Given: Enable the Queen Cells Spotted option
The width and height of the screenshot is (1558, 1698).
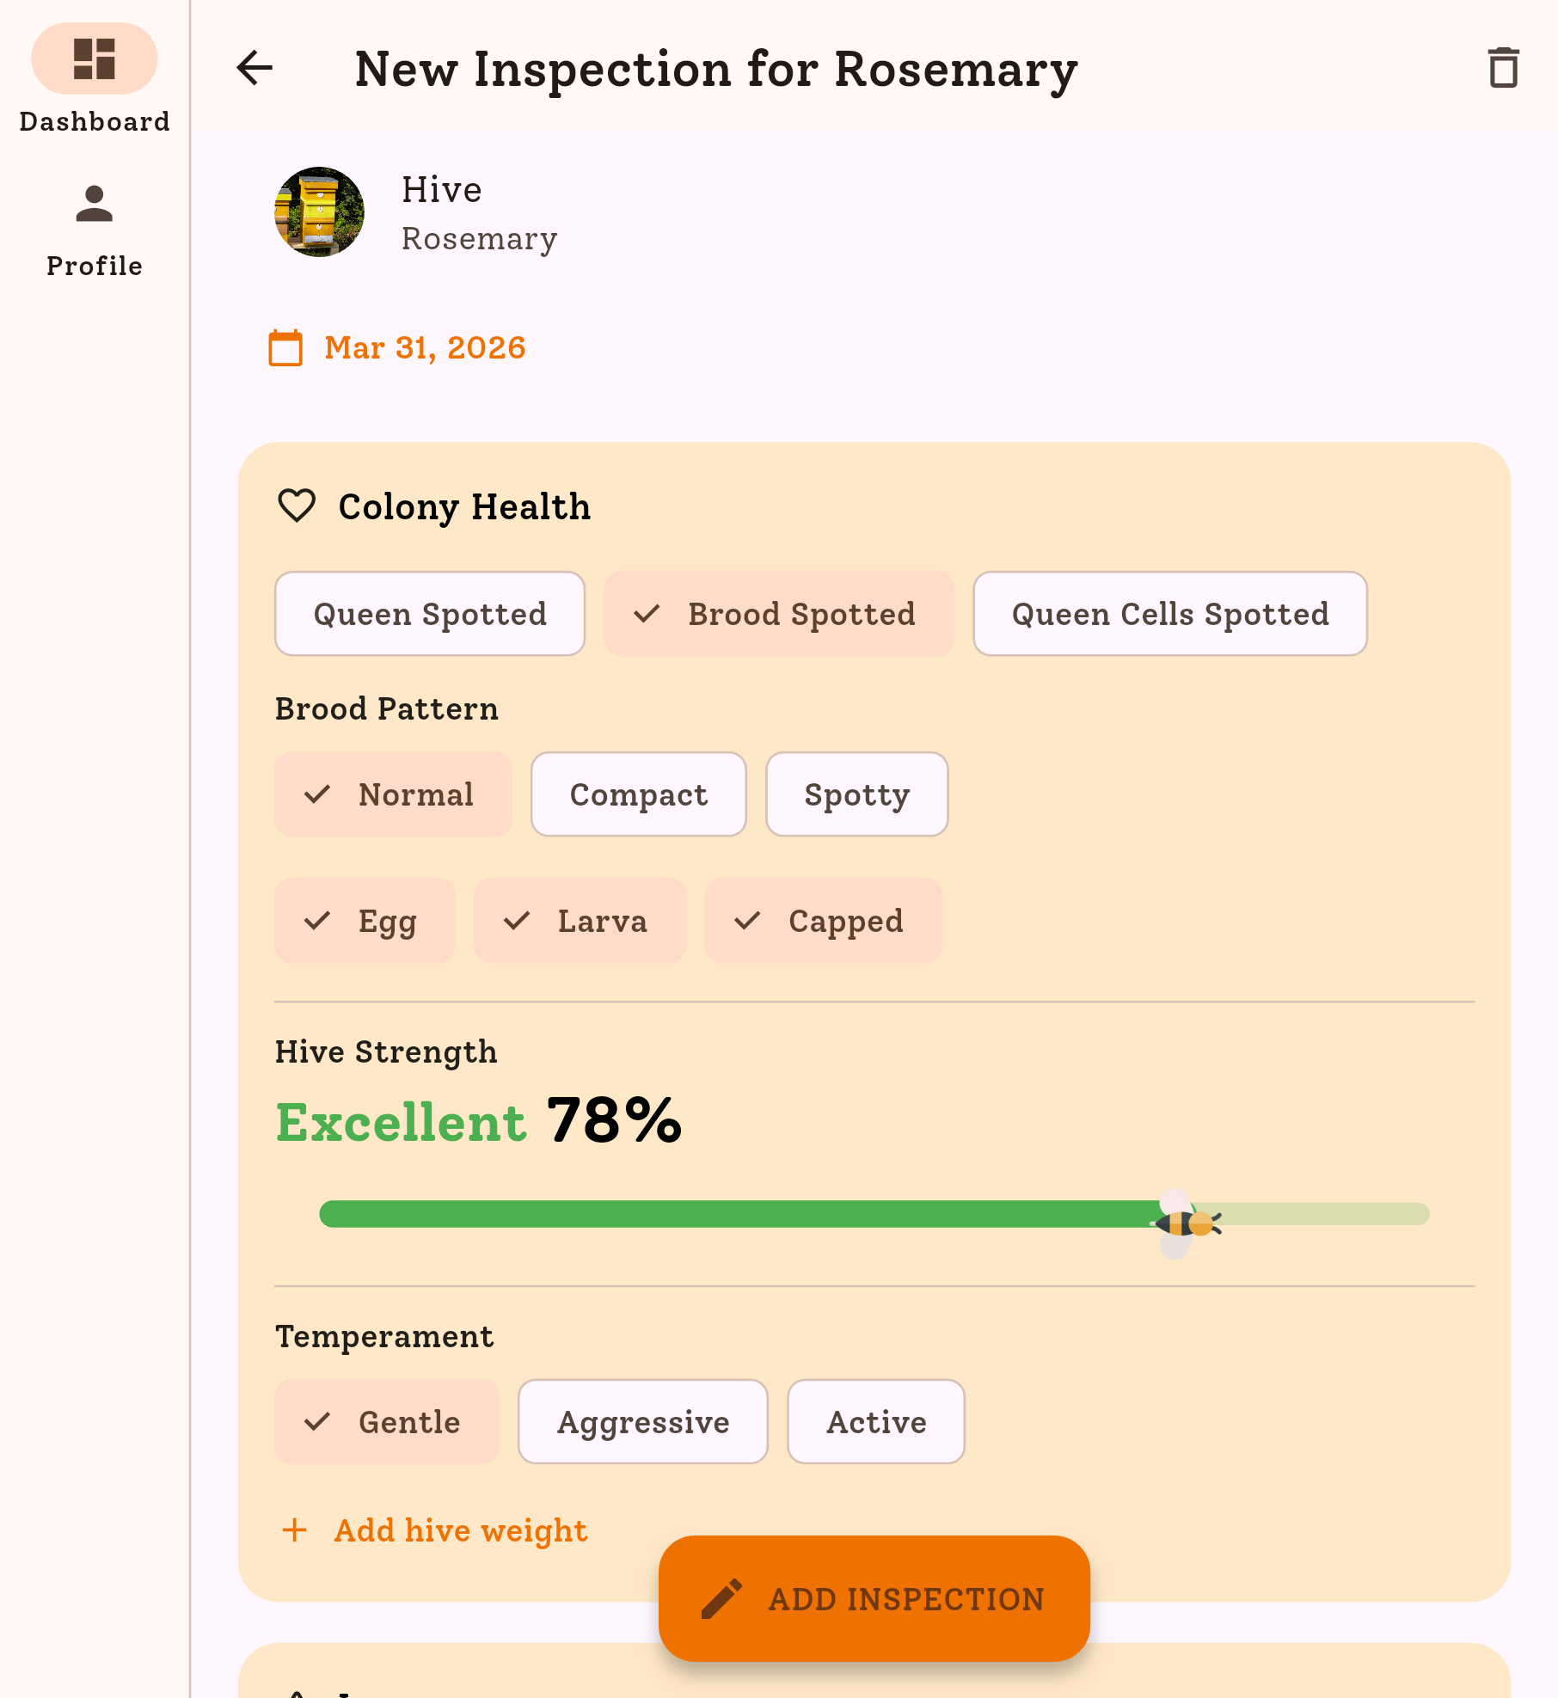Looking at the screenshot, I should [x=1169, y=613].
